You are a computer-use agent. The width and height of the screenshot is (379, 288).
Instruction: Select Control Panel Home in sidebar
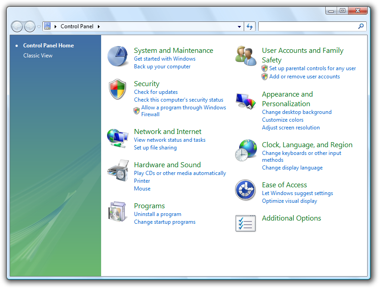(x=48, y=46)
